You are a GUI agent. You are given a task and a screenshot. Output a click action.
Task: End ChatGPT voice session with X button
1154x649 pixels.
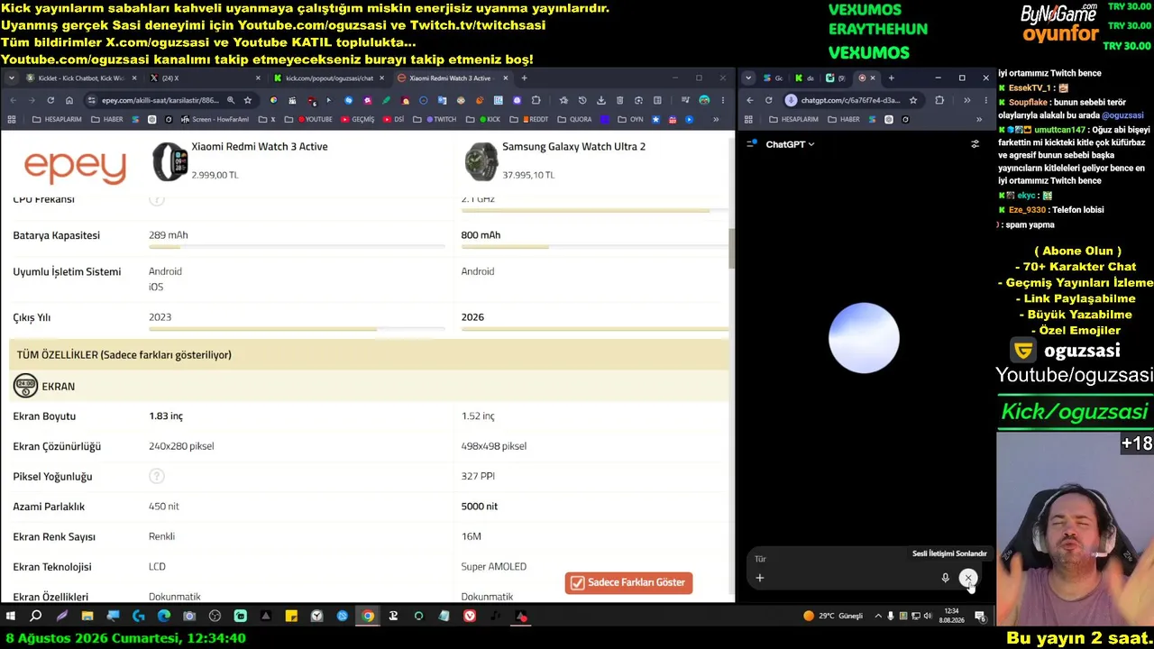[x=968, y=578]
